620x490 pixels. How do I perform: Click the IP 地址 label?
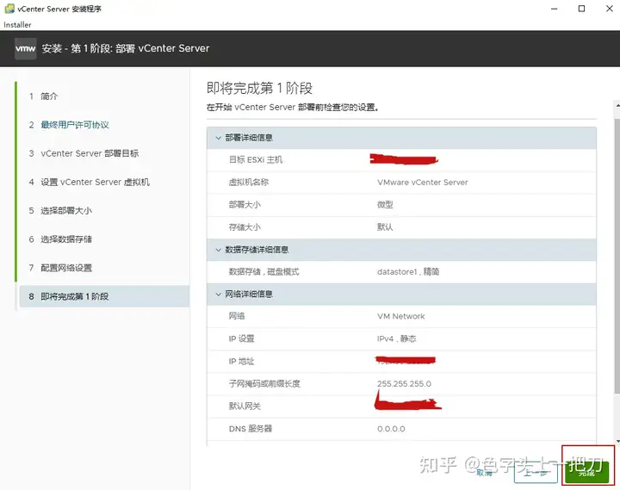pyautogui.click(x=242, y=361)
